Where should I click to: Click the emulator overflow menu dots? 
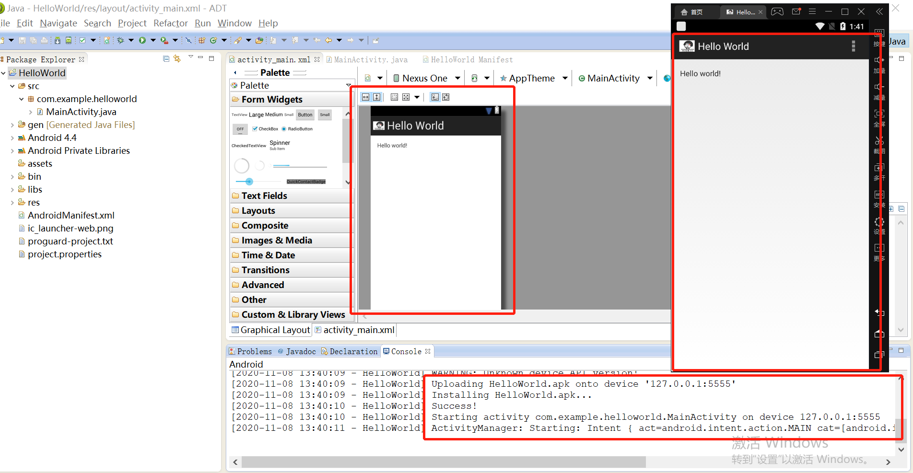pos(854,46)
